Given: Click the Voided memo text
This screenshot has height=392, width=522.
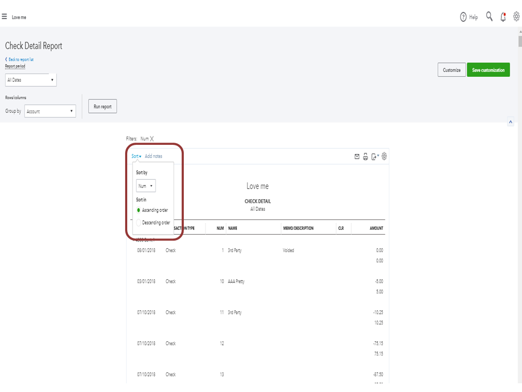Looking at the screenshot, I should [x=288, y=250].
